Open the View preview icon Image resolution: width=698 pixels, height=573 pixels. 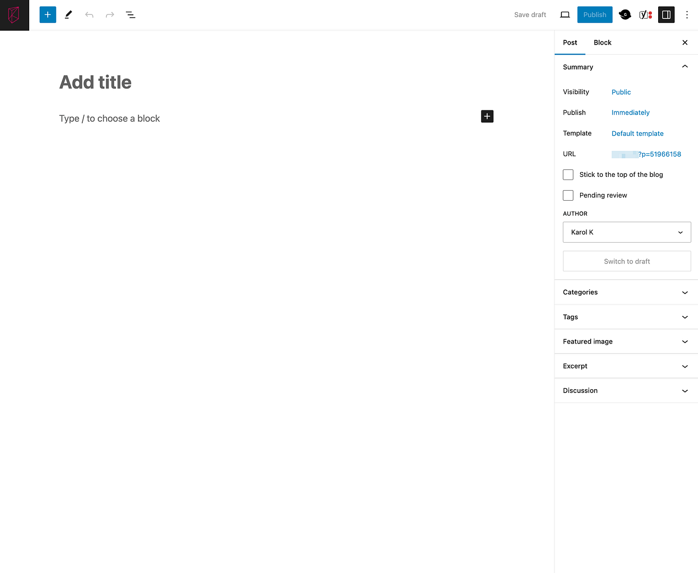565,14
